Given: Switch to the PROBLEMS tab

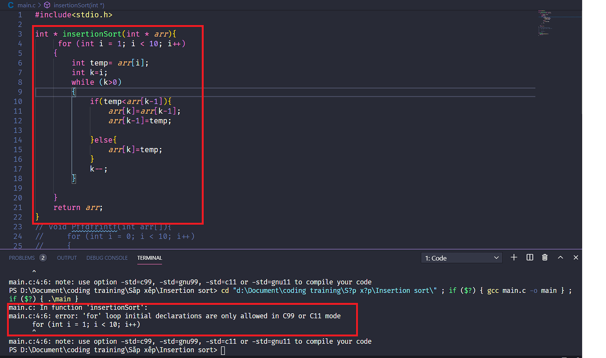Looking at the screenshot, I should [x=22, y=258].
